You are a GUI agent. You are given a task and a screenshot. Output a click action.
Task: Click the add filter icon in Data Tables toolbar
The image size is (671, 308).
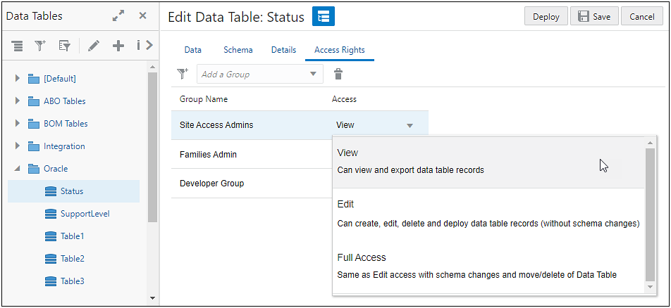coord(40,46)
